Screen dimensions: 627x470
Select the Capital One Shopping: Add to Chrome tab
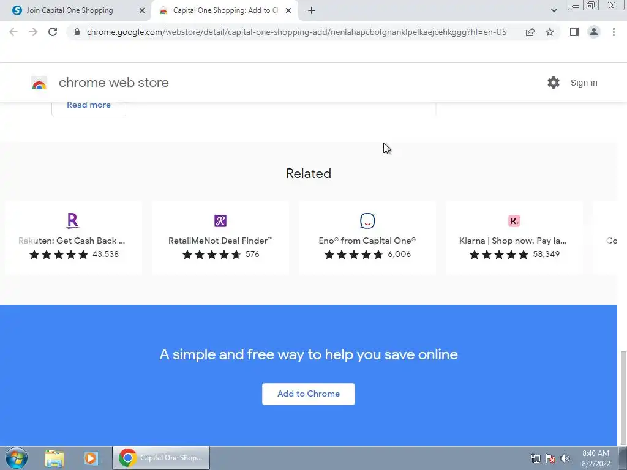click(225, 10)
